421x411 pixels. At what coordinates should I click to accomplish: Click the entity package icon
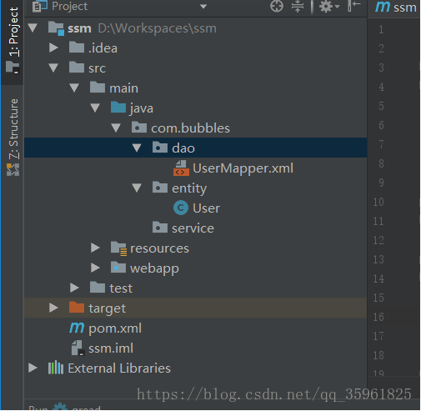pyautogui.click(x=160, y=188)
